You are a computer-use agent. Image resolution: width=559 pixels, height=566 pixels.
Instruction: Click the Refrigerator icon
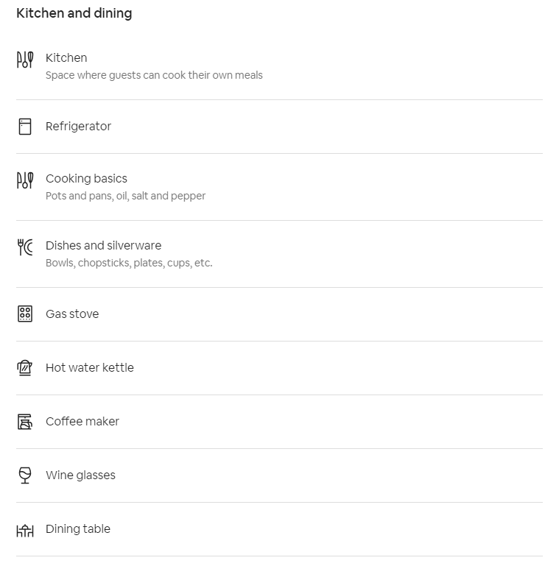pos(25,127)
